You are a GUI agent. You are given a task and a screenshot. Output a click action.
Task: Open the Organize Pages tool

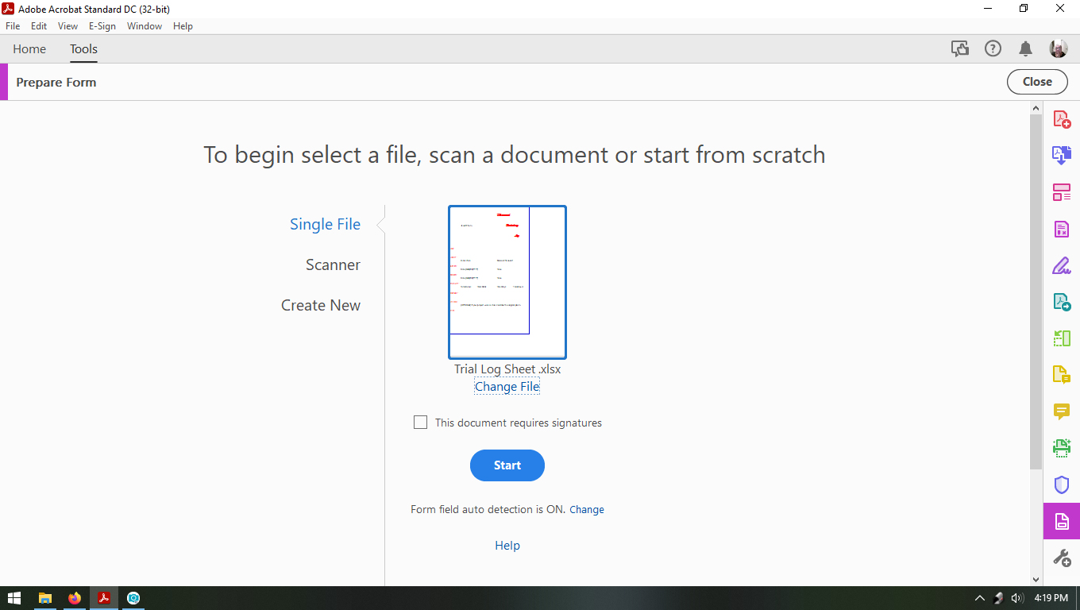pyautogui.click(x=1062, y=192)
